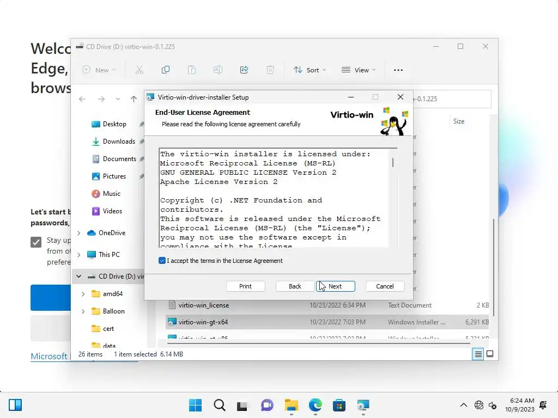Open the Chat app on taskbar
Viewport: 558px width, 418px height.
point(267,405)
